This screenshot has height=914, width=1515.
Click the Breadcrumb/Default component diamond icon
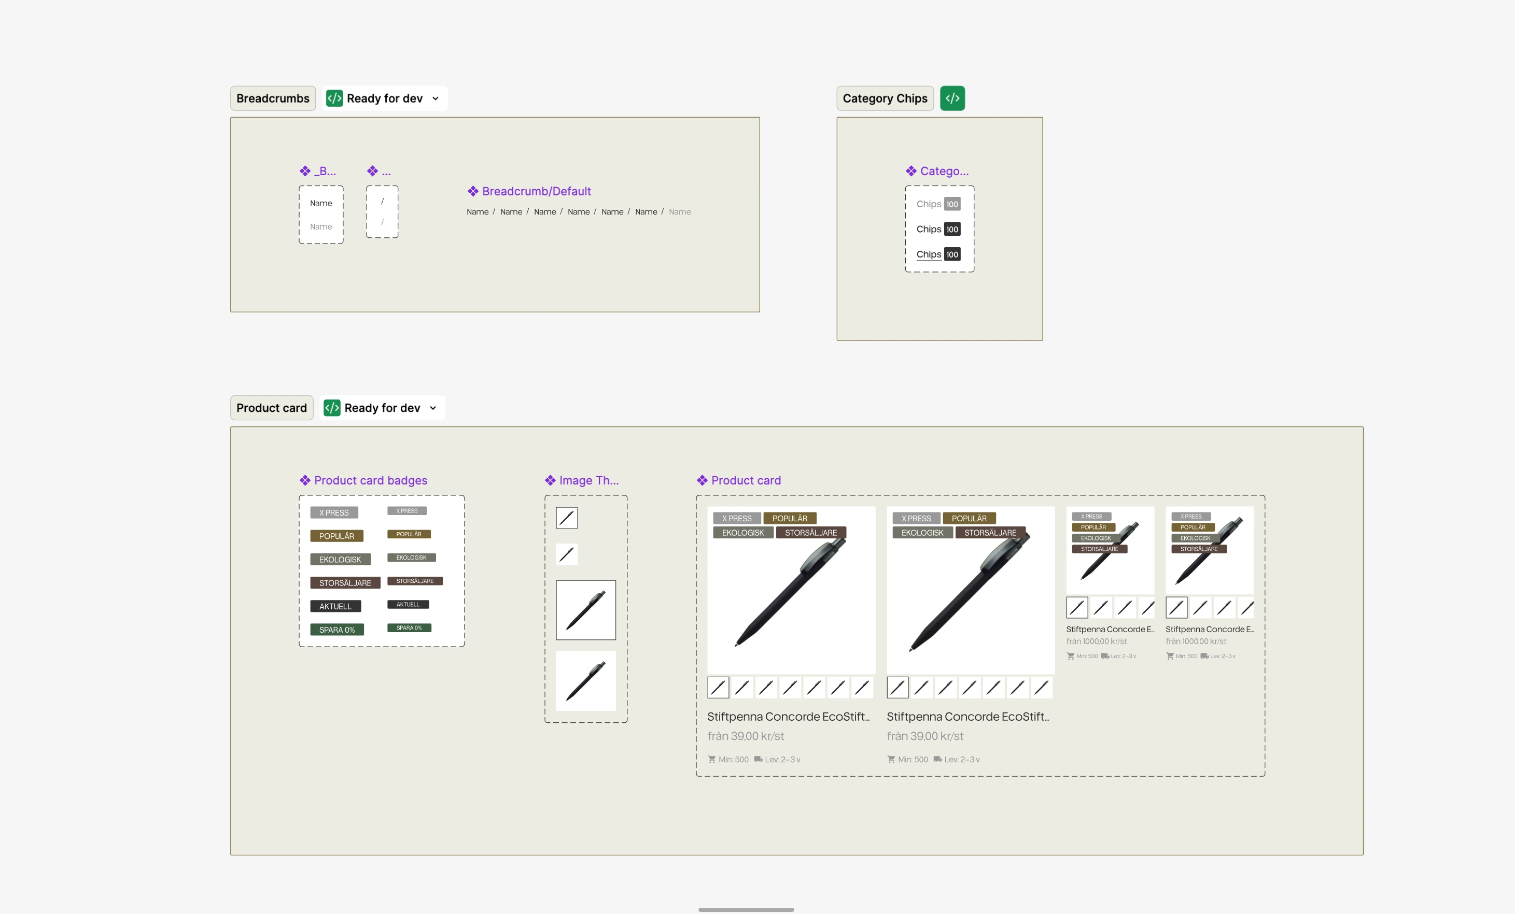point(472,191)
